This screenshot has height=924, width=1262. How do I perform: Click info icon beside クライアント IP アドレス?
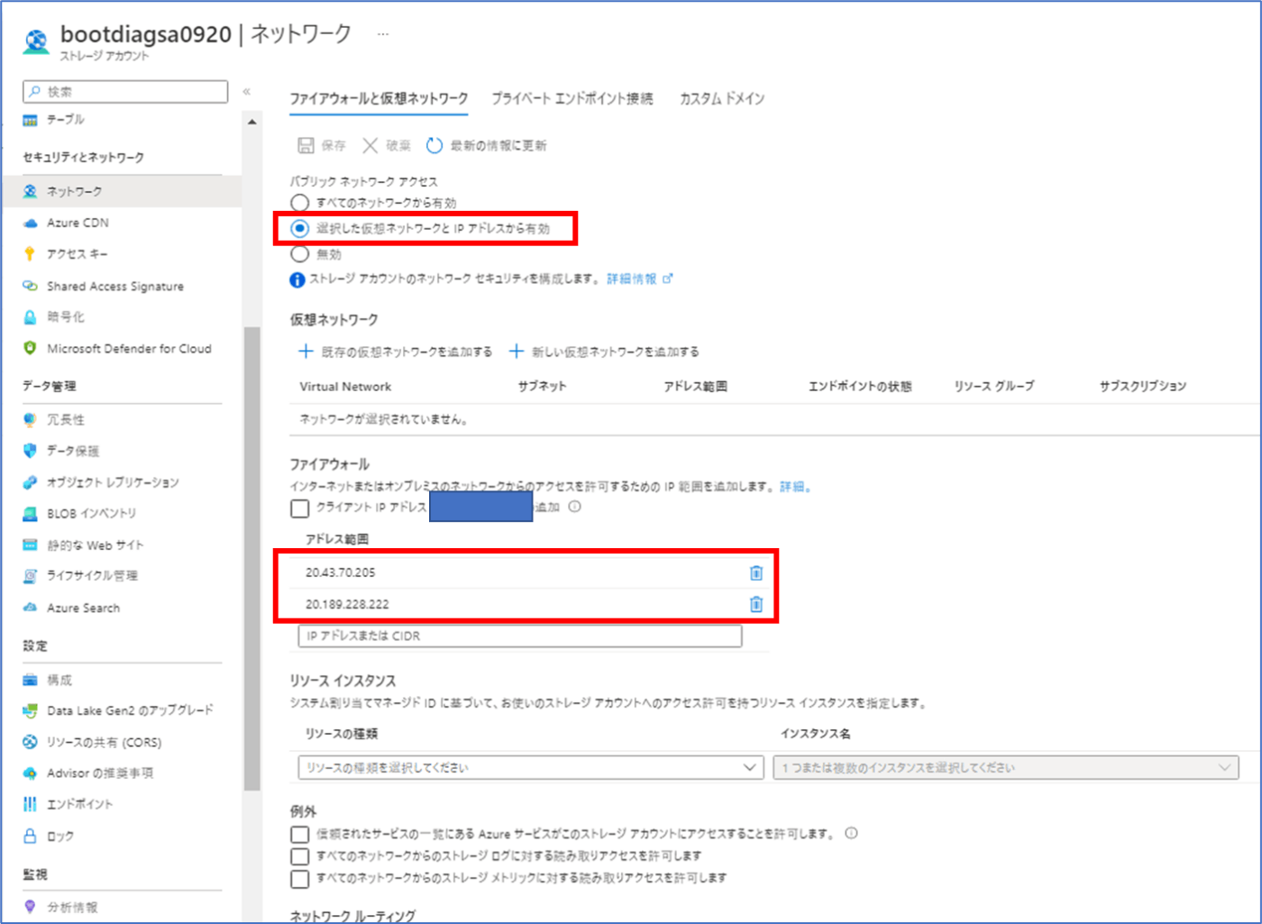point(575,507)
